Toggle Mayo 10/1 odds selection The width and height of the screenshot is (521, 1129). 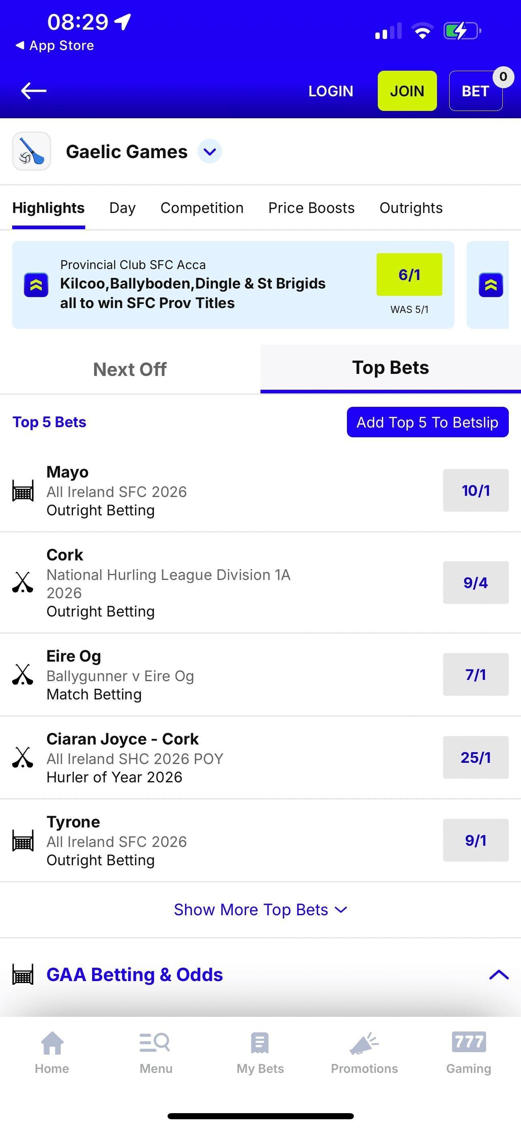(x=476, y=491)
